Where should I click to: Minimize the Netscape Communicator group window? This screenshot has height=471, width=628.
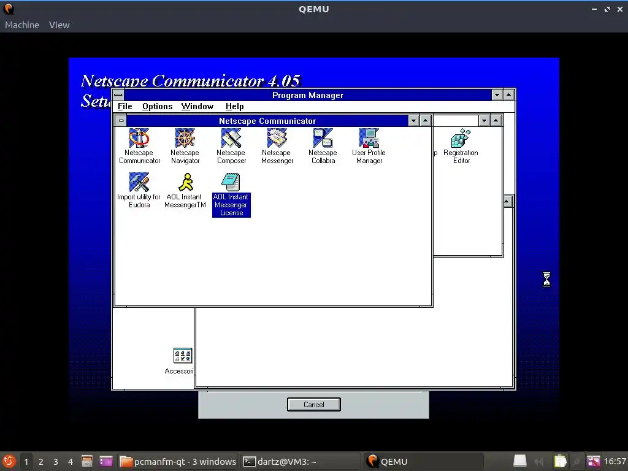(414, 121)
